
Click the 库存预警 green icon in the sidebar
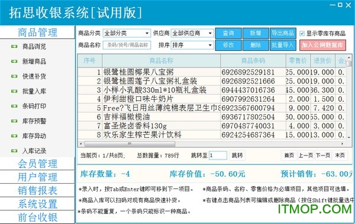14,121
